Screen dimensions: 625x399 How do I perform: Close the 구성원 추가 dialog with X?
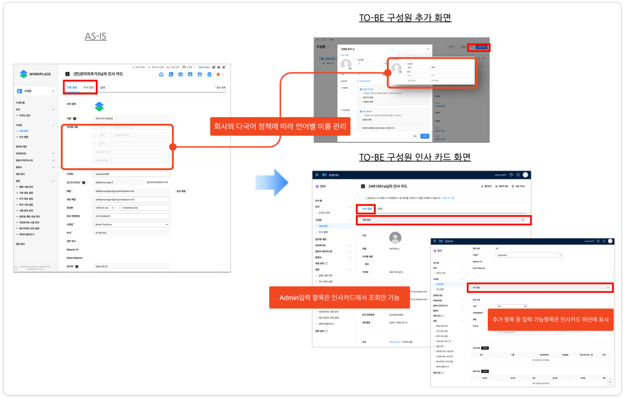pos(428,49)
